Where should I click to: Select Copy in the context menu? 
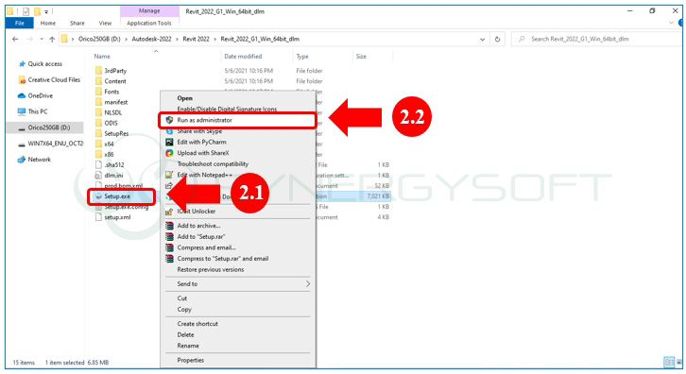(184, 309)
